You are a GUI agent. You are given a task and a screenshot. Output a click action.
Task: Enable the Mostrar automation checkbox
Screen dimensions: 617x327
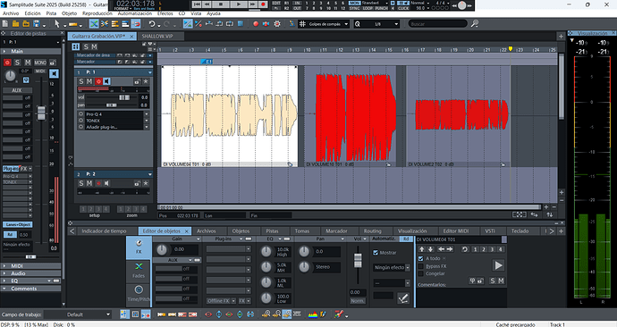pos(376,252)
